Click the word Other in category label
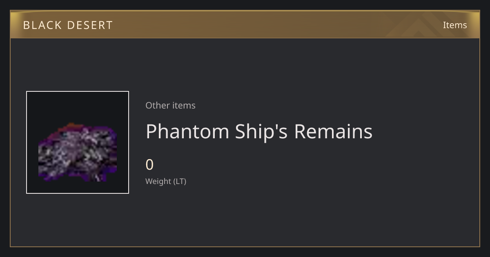 click(x=157, y=105)
